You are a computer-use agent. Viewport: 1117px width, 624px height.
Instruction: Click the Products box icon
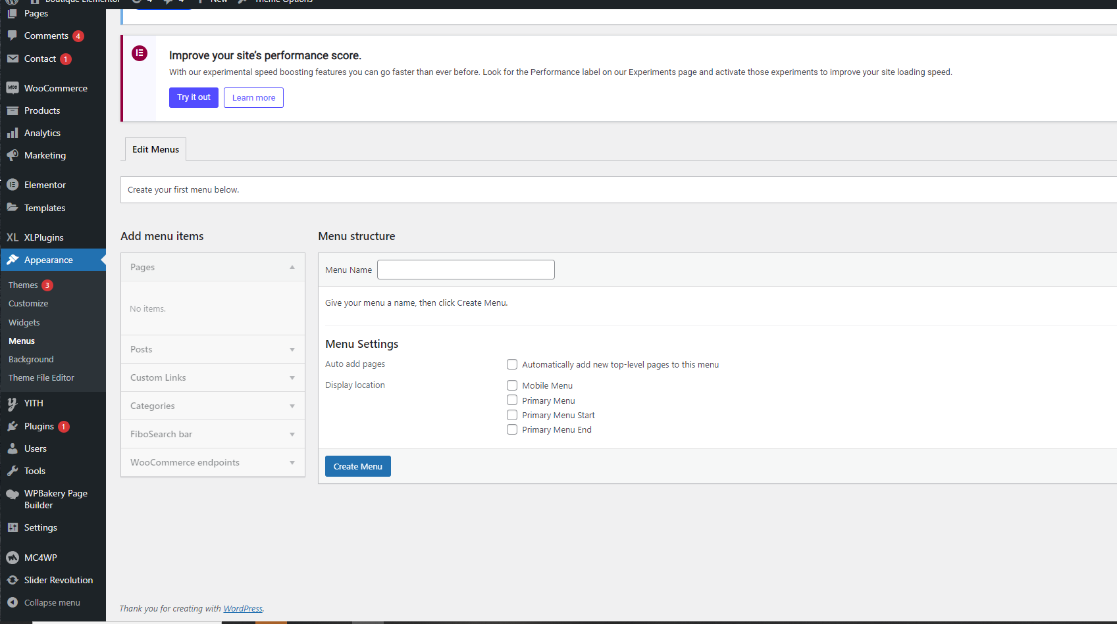pos(13,110)
